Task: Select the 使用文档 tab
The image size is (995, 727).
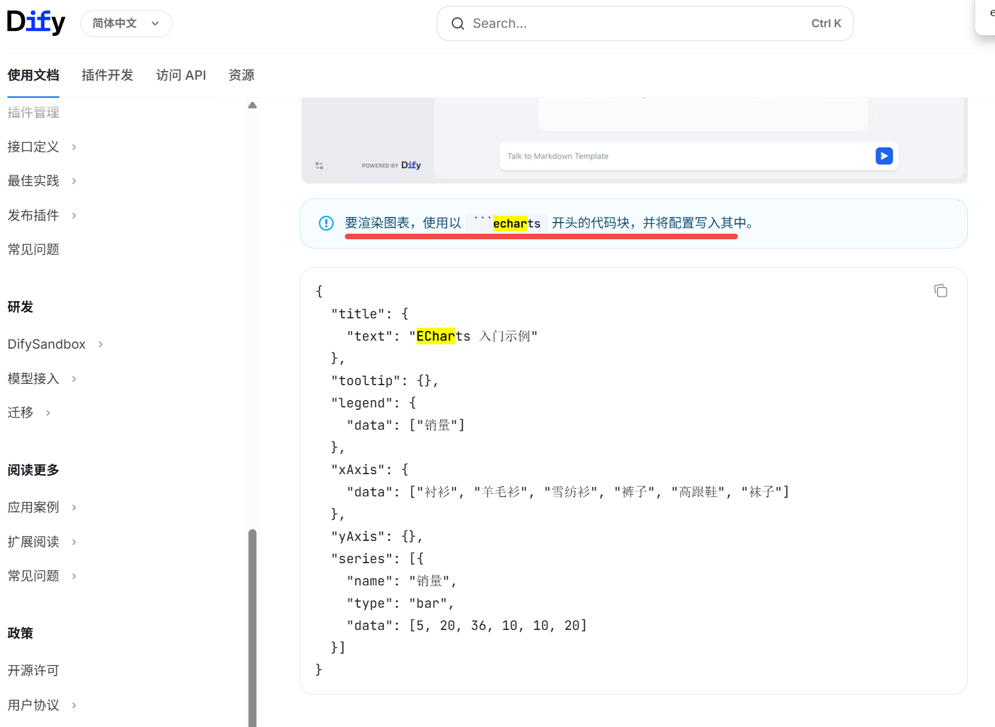Action: [33, 75]
